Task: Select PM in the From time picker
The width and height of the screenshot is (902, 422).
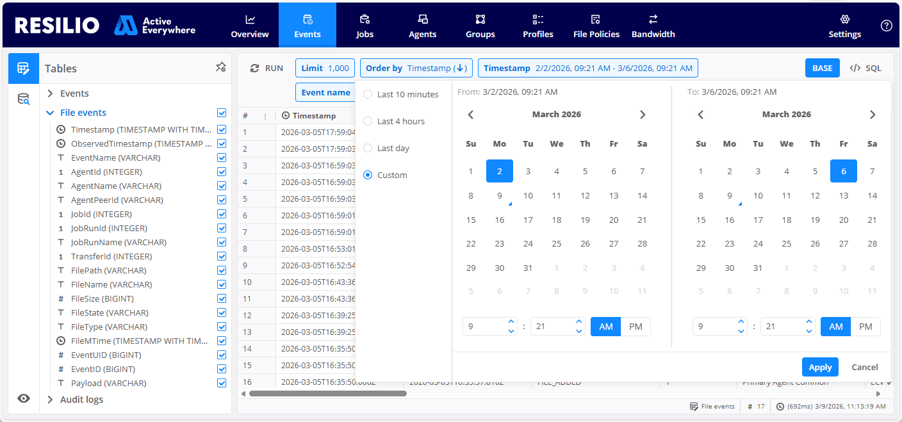Action: click(x=635, y=327)
